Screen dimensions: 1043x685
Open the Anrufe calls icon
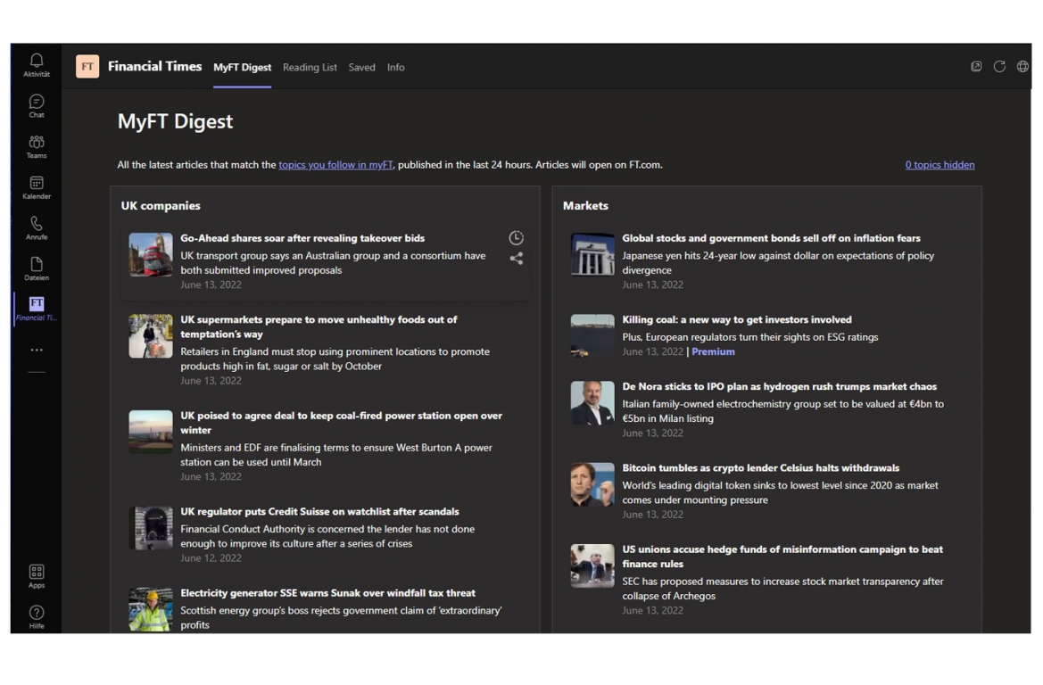click(37, 227)
